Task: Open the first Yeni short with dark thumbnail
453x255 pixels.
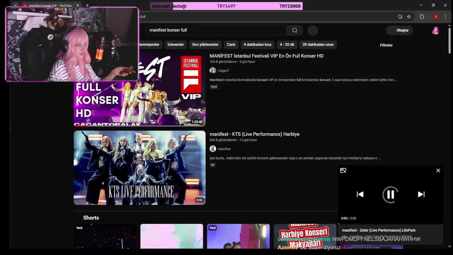Action: point(105,236)
